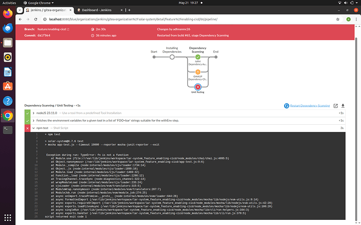Click the restart circular arrow icon

[x=286, y=106]
